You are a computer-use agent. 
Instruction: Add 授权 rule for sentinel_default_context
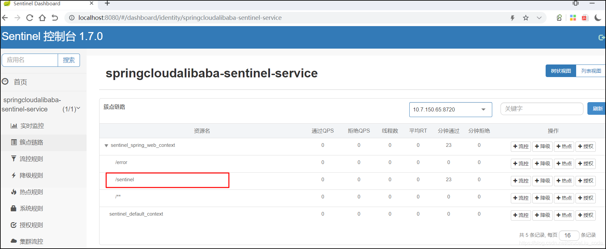tap(585, 215)
